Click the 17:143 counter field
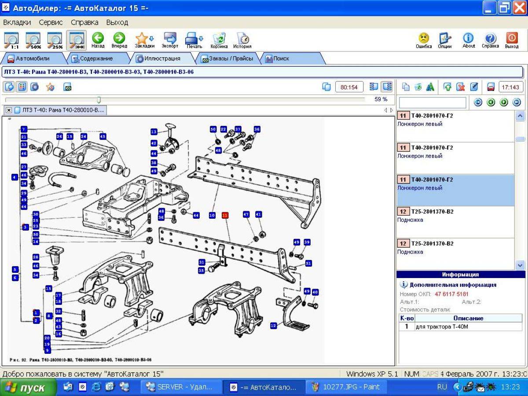The image size is (528, 396). [510, 87]
